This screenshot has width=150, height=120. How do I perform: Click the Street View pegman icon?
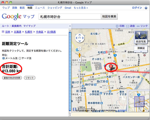click(x=79, y=55)
